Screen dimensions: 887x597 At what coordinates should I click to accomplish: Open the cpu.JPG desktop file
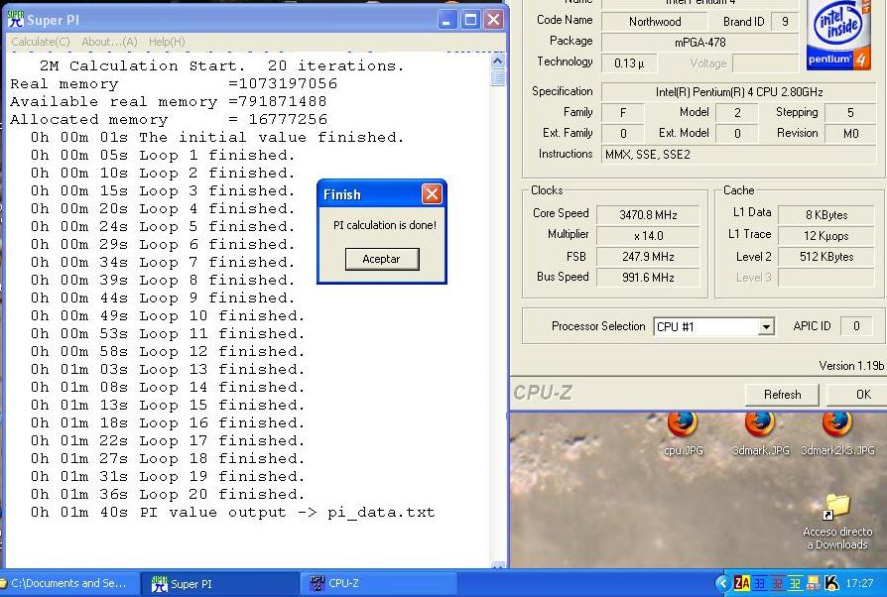682,426
